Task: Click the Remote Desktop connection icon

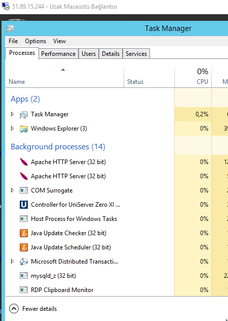Action: (x=6, y=6)
